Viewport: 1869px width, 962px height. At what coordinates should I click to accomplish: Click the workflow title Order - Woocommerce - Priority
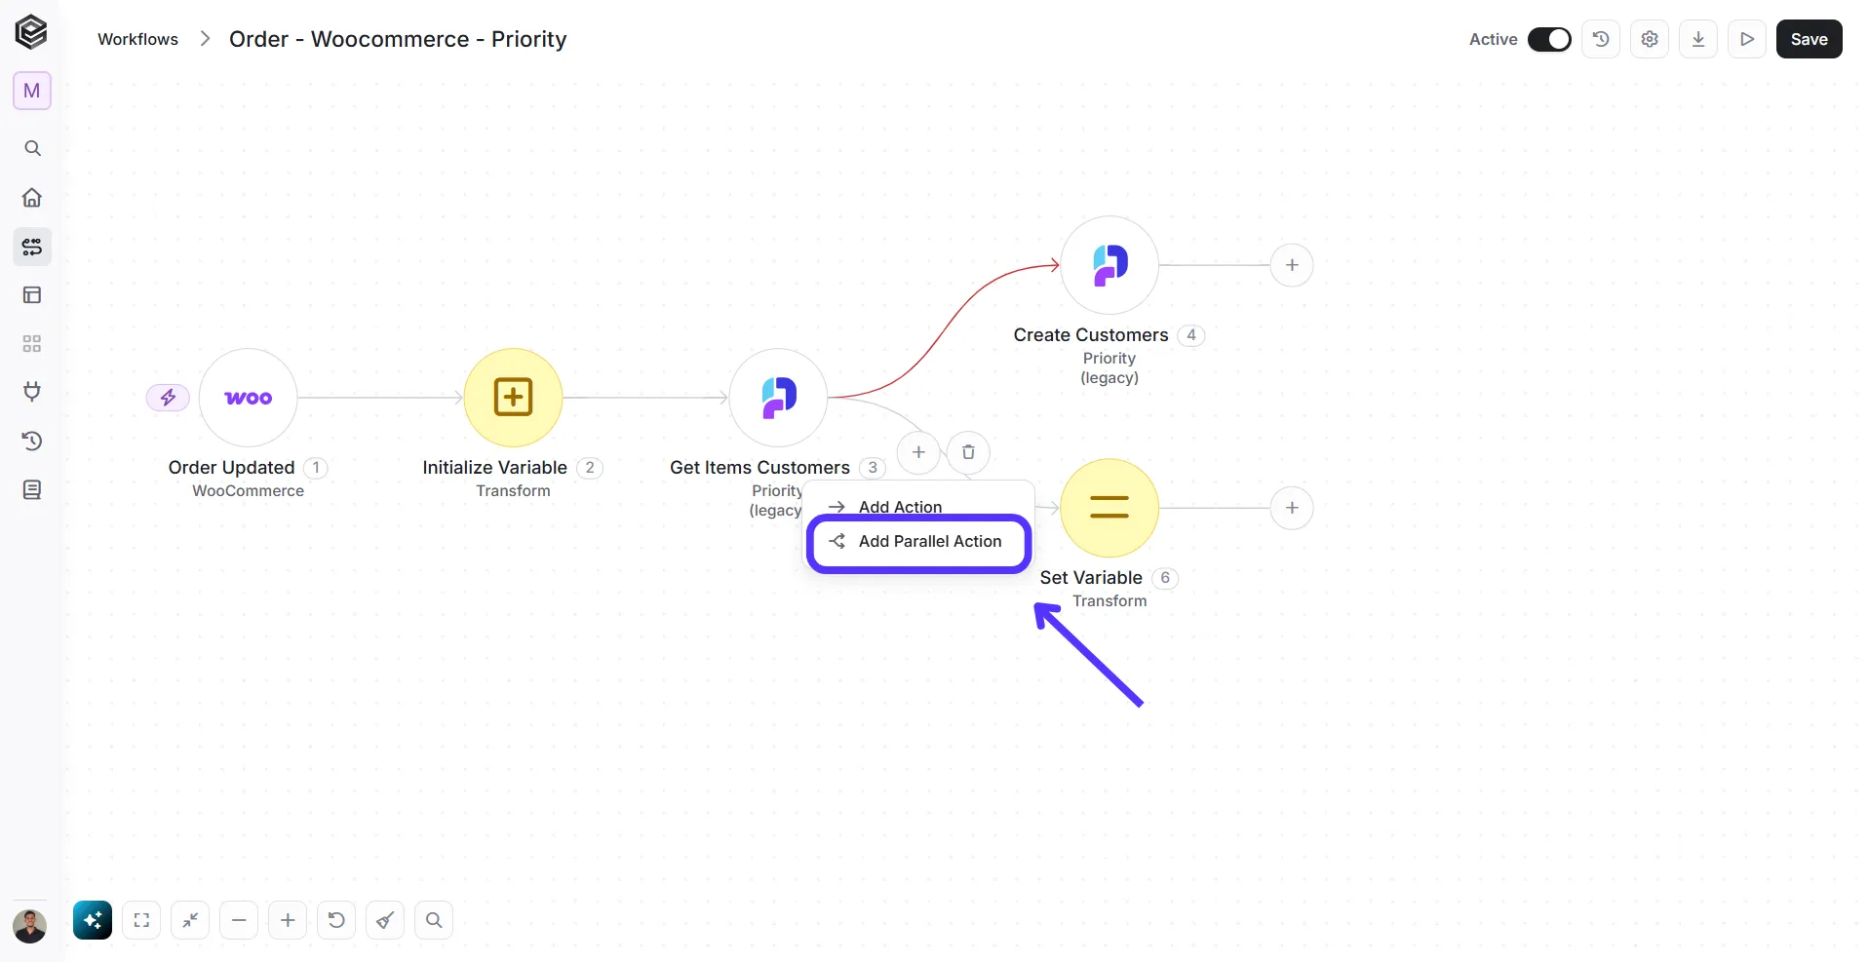(398, 39)
